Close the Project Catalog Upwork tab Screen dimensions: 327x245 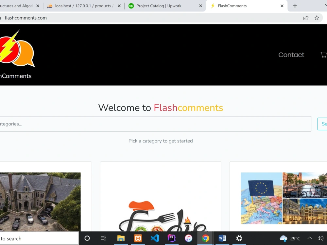pyautogui.click(x=200, y=6)
